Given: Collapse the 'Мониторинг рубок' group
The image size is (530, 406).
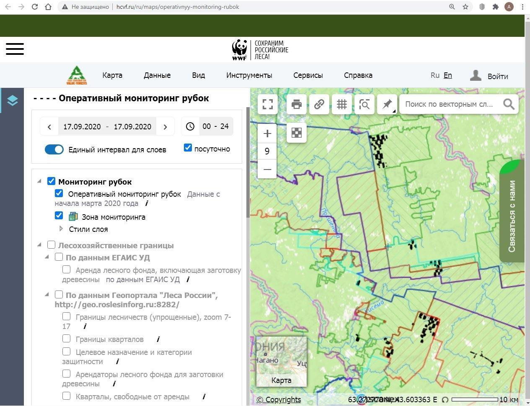Looking at the screenshot, I should click(39, 181).
